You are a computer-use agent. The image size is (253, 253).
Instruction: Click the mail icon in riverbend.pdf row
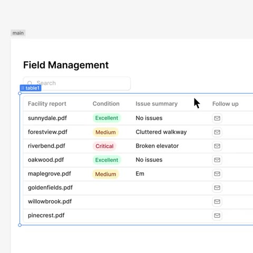(217, 146)
